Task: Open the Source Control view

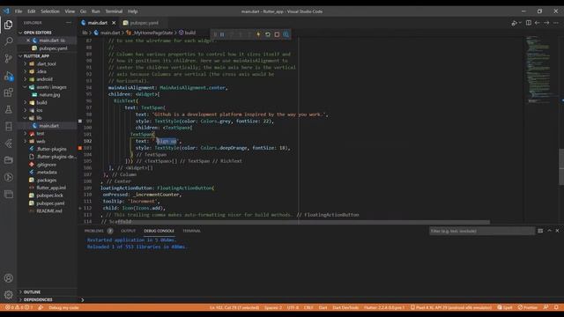Action: point(8,58)
